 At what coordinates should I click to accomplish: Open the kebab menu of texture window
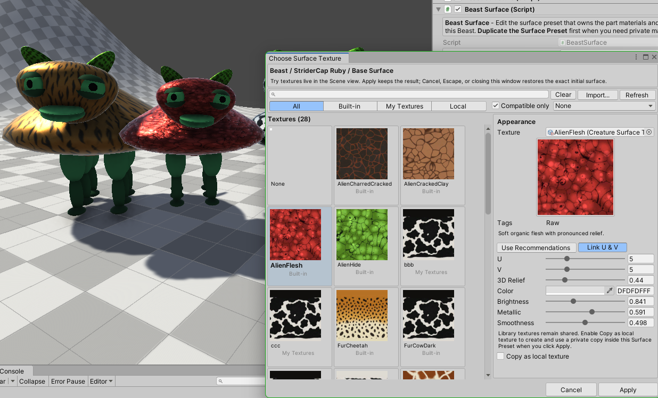point(636,57)
